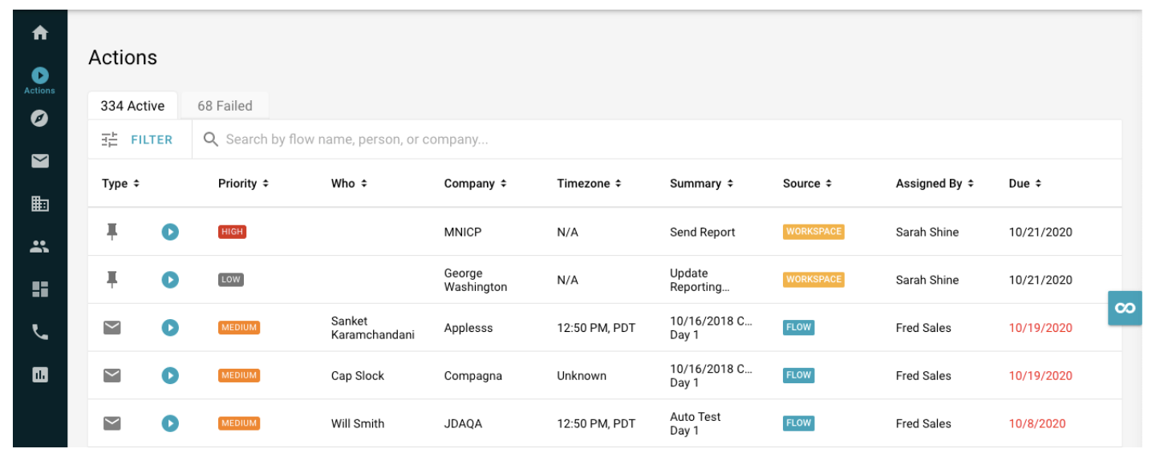
Task: Click the infinity widget on the right edge
Action: pyautogui.click(x=1126, y=308)
